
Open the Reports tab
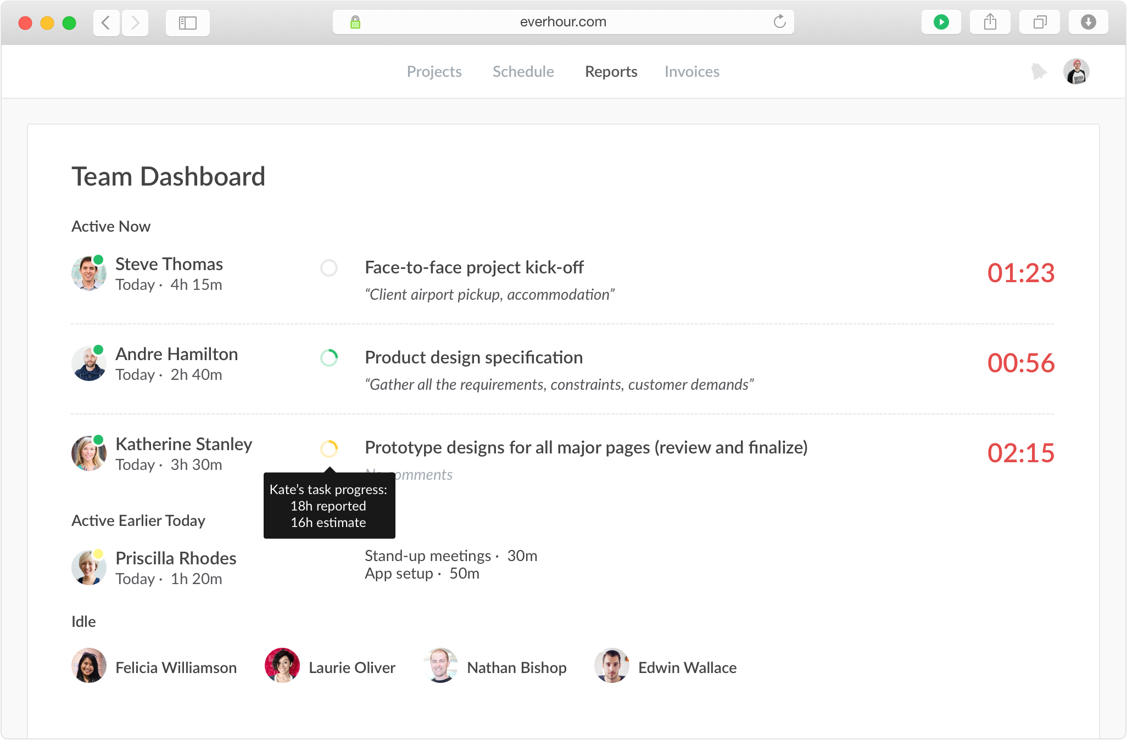tap(611, 72)
